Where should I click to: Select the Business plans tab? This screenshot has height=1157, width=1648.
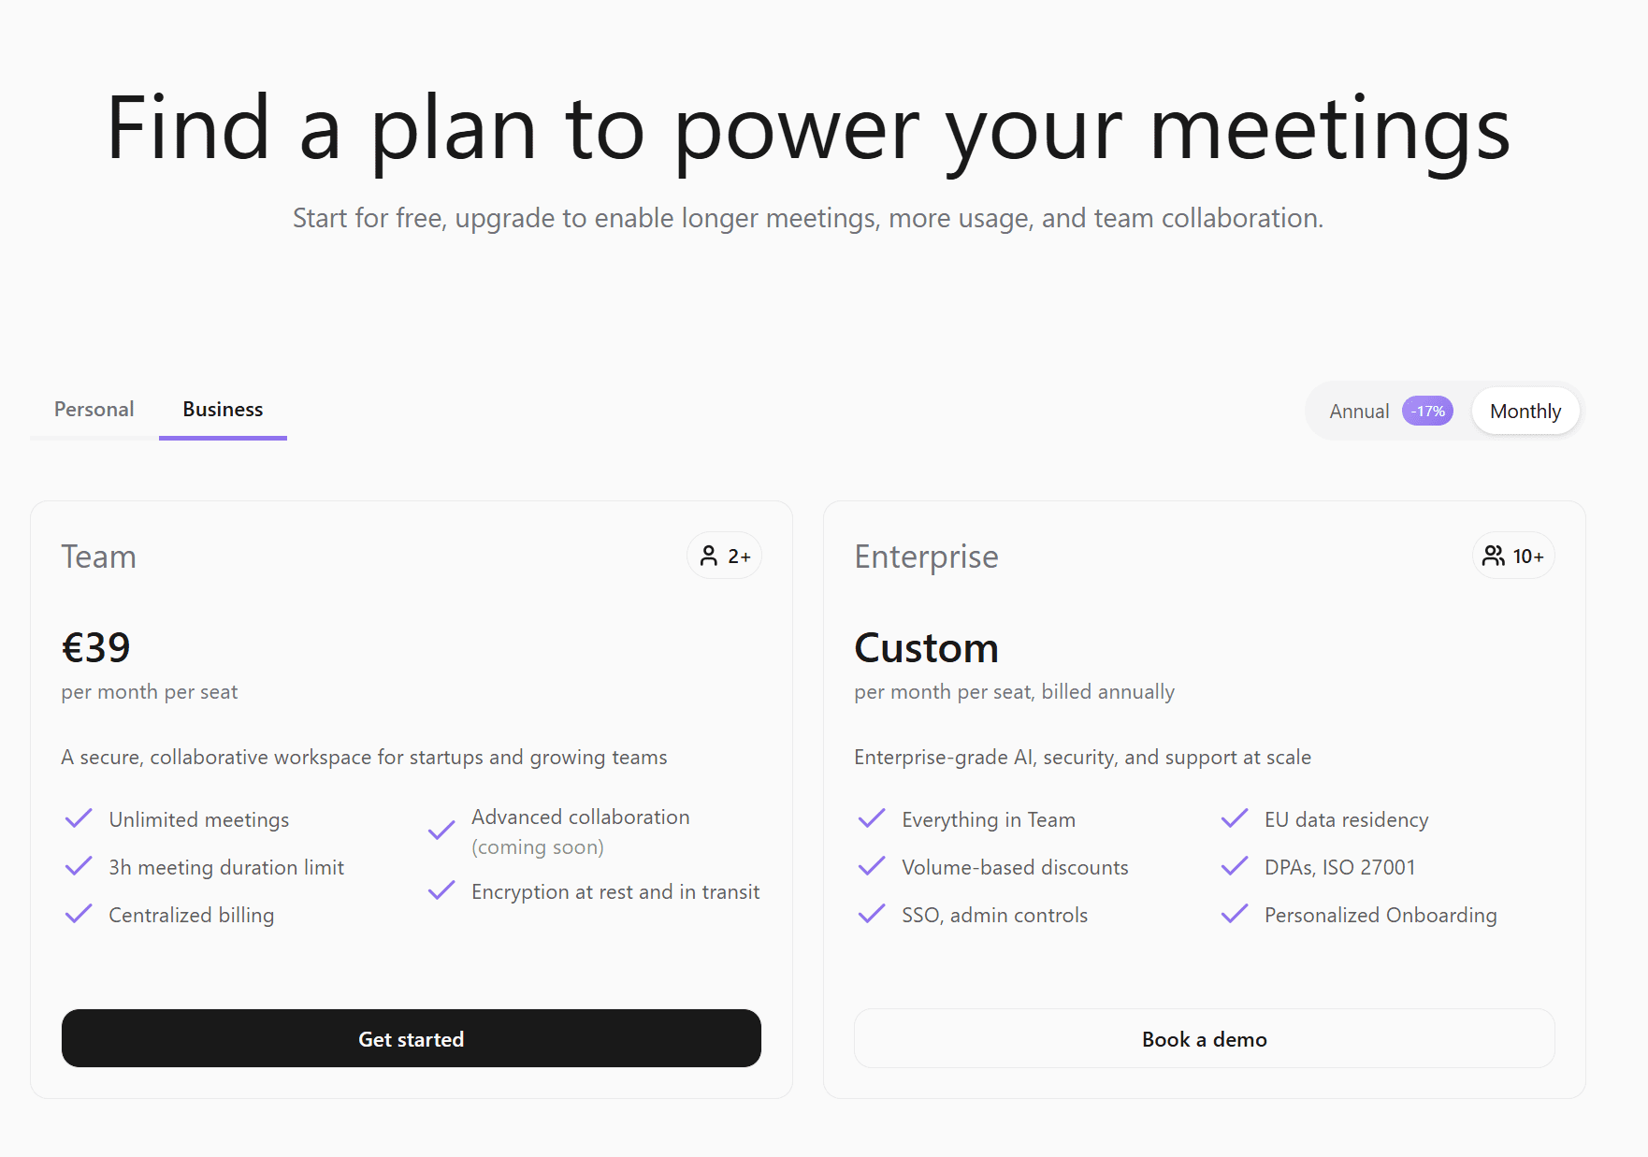click(x=223, y=410)
